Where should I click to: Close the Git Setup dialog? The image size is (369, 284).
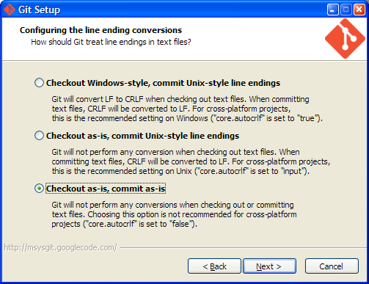pos(359,10)
